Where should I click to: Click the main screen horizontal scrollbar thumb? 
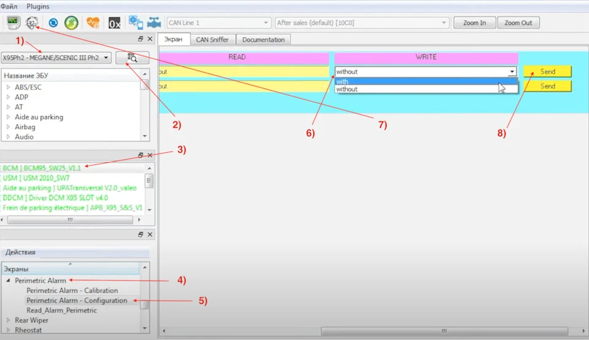pos(444,331)
